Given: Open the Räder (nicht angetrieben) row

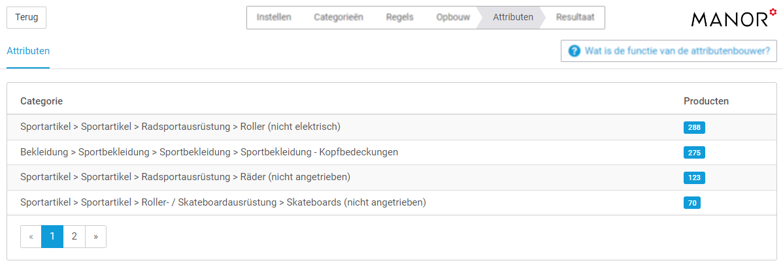Looking at the screenshot, I should click(392, 177).
